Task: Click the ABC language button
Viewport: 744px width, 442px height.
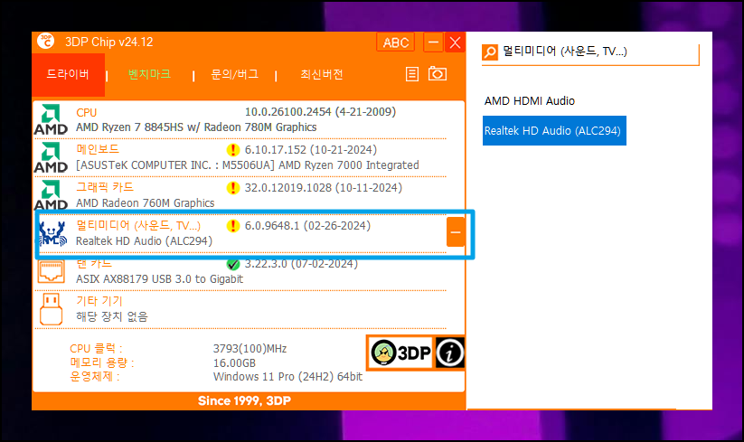Action: coord(396,42)
